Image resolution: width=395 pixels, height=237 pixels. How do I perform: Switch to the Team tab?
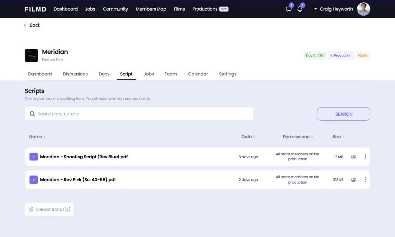[x=171, y=74]
